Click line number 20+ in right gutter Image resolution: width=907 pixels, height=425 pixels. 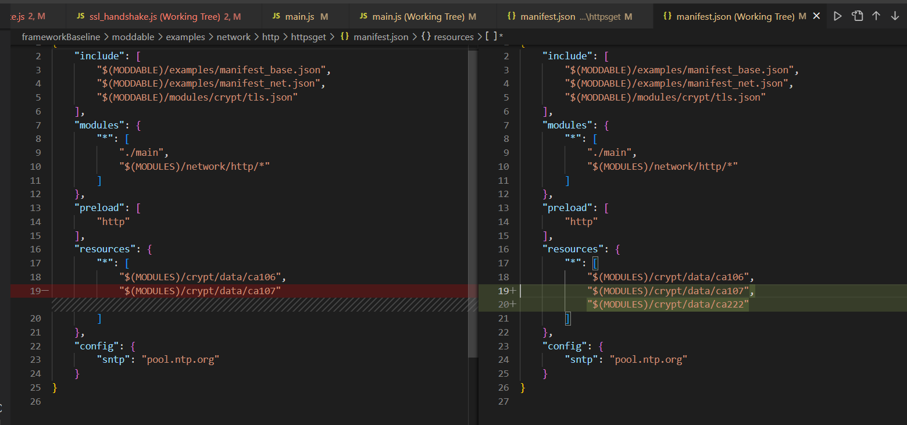pos(506,305)
